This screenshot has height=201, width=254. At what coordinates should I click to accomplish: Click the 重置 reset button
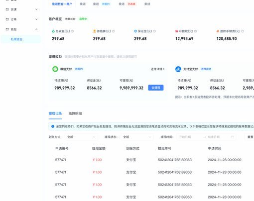pyautogui.click(x=250, y=137)
